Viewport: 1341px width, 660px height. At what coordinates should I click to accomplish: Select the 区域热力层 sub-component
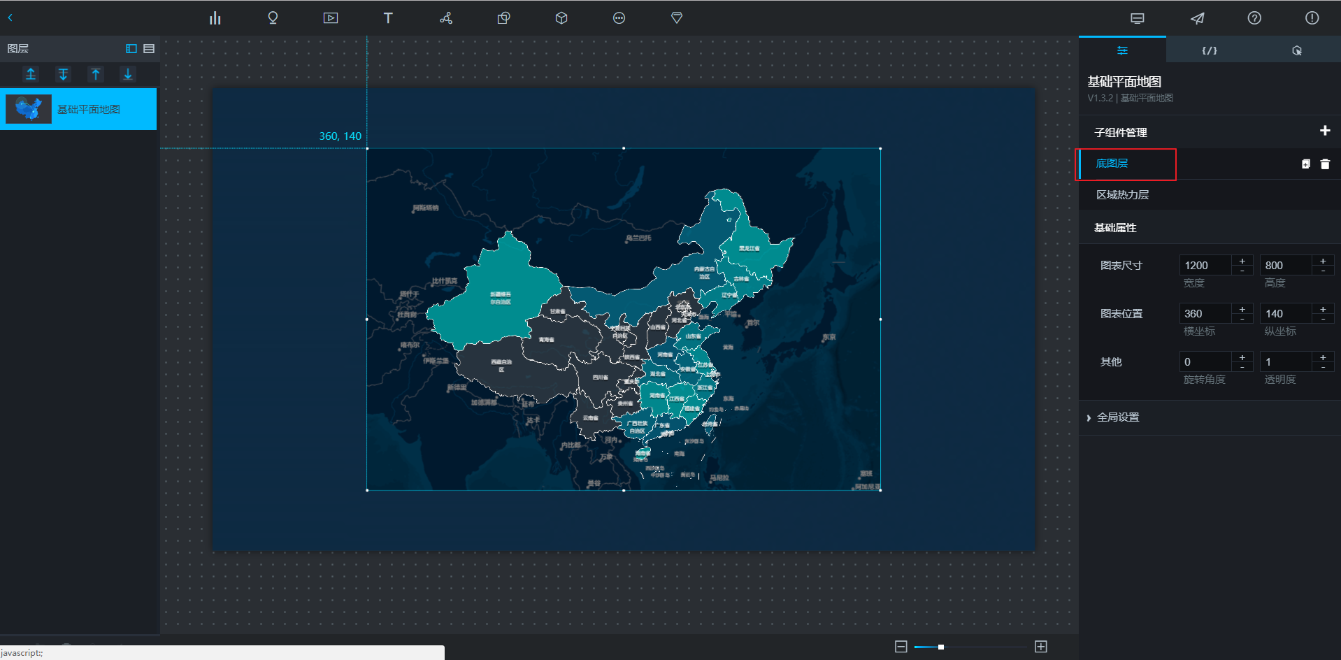(1122, 195)
